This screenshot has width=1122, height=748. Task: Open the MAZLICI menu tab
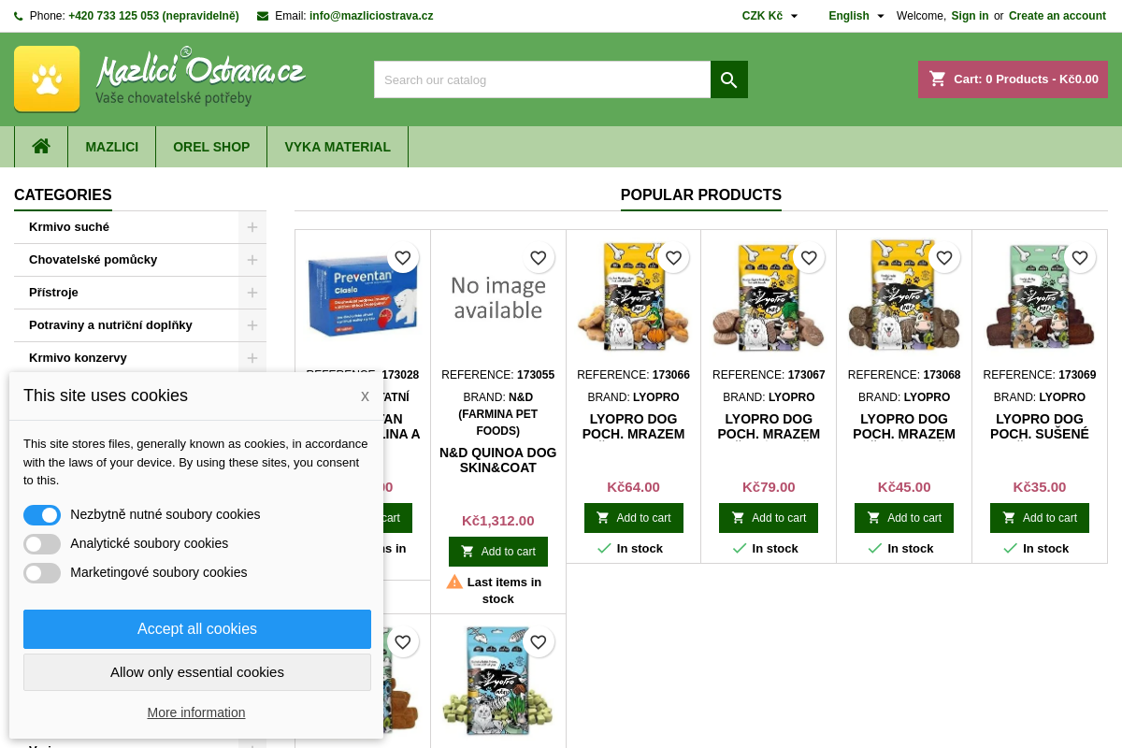click(112, 147)
